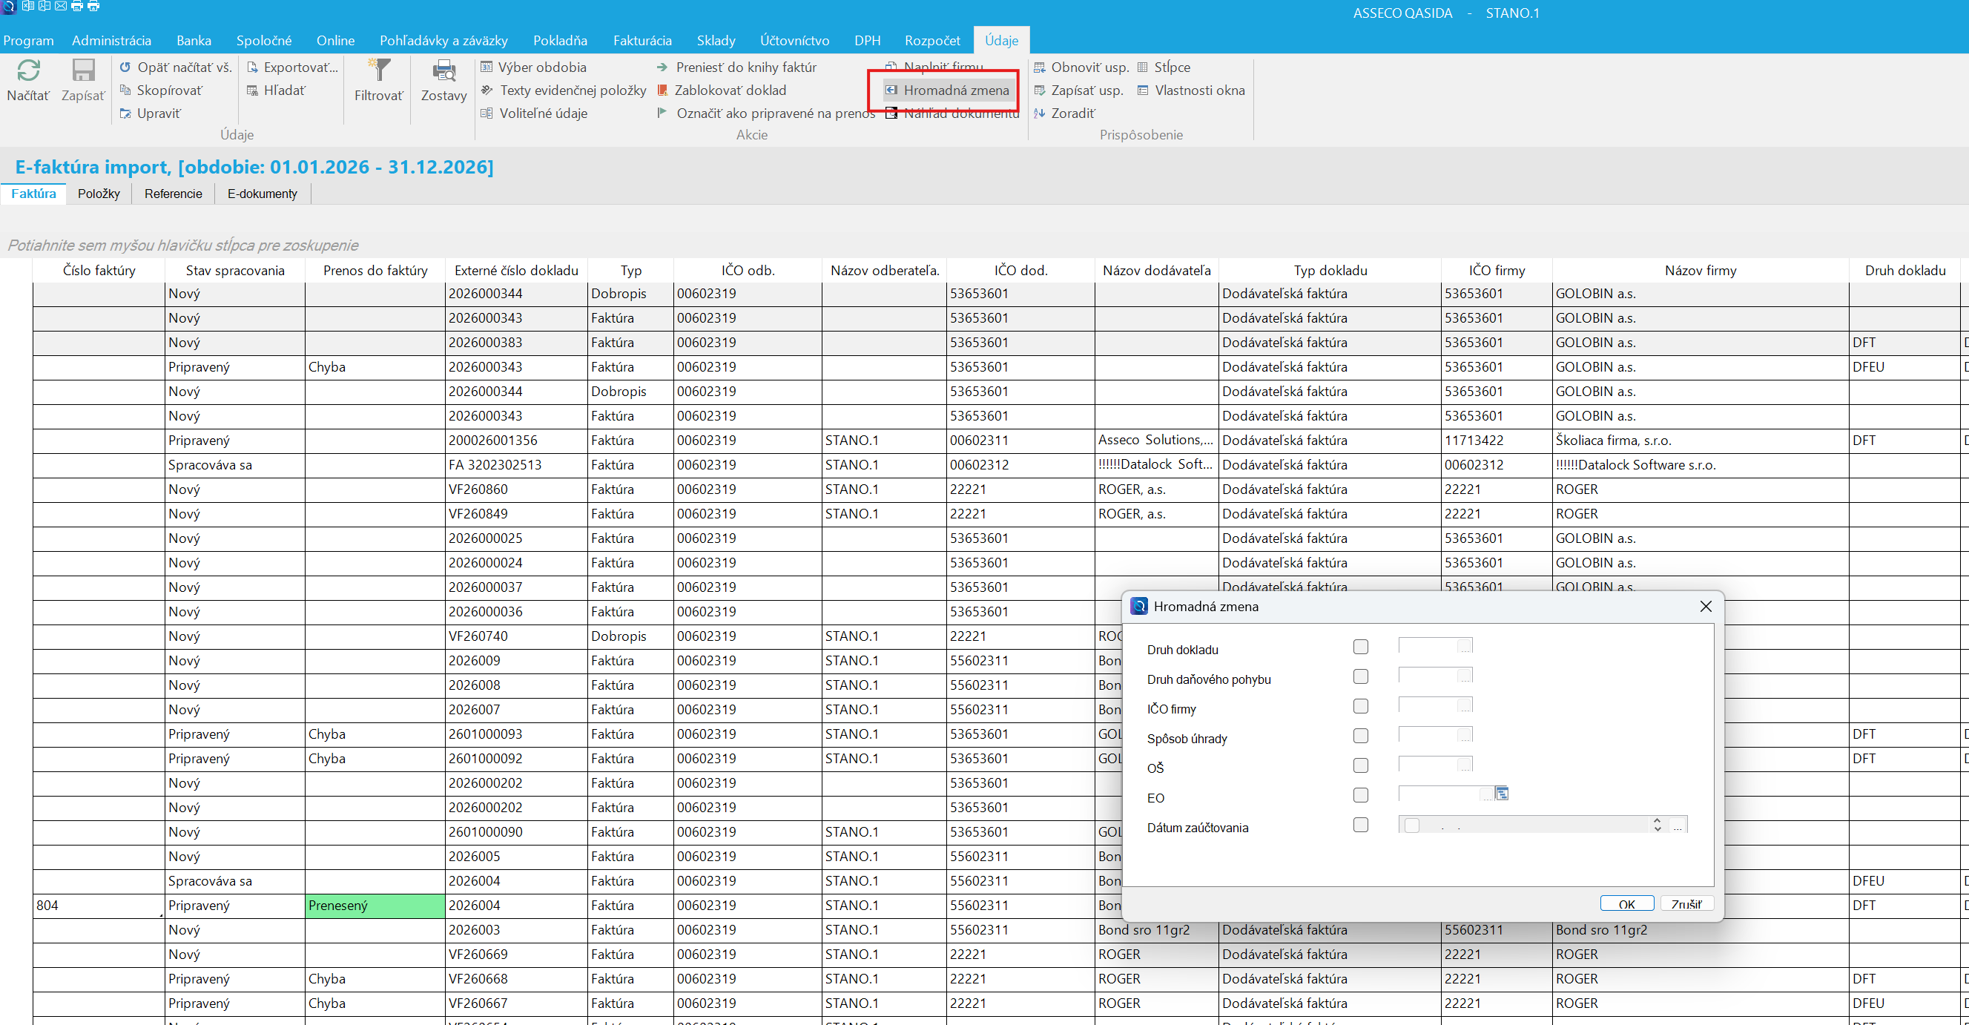Enable the OŠ checkbox
This screenshot has height=1025, width=1969.
pyautogui.click(x=1361, y=765)
